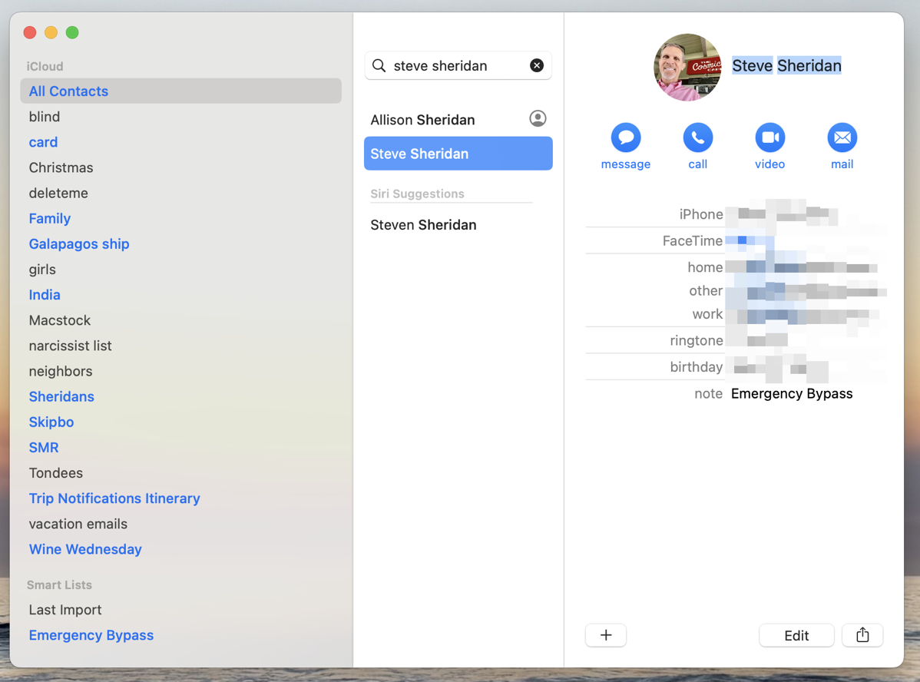Choose Allison Sheridan from the results list

[422, 119]
